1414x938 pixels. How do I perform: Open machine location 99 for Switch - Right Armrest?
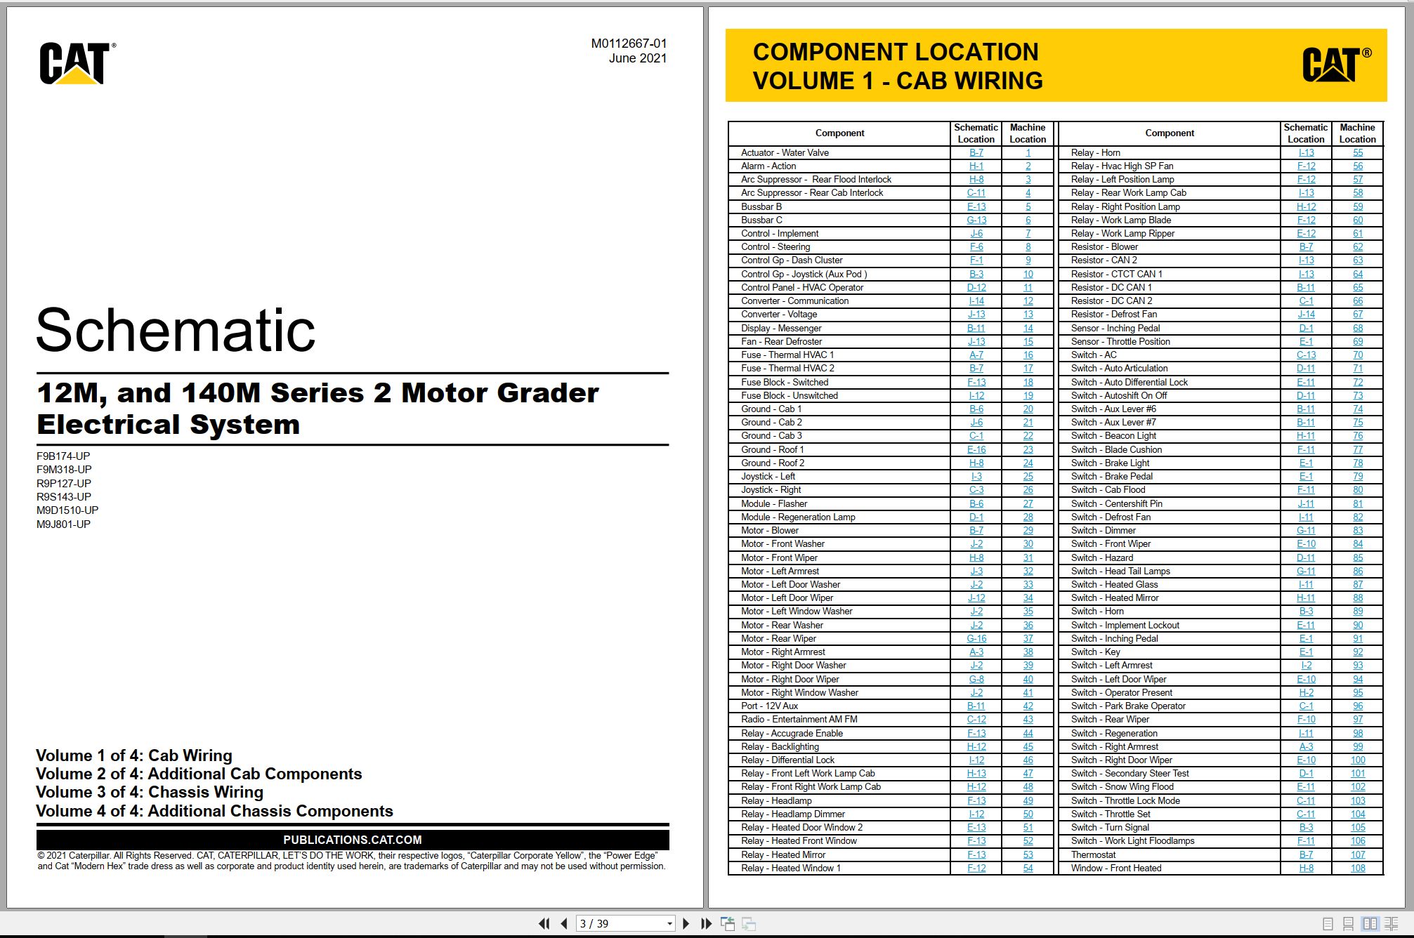pos(1358,746)
